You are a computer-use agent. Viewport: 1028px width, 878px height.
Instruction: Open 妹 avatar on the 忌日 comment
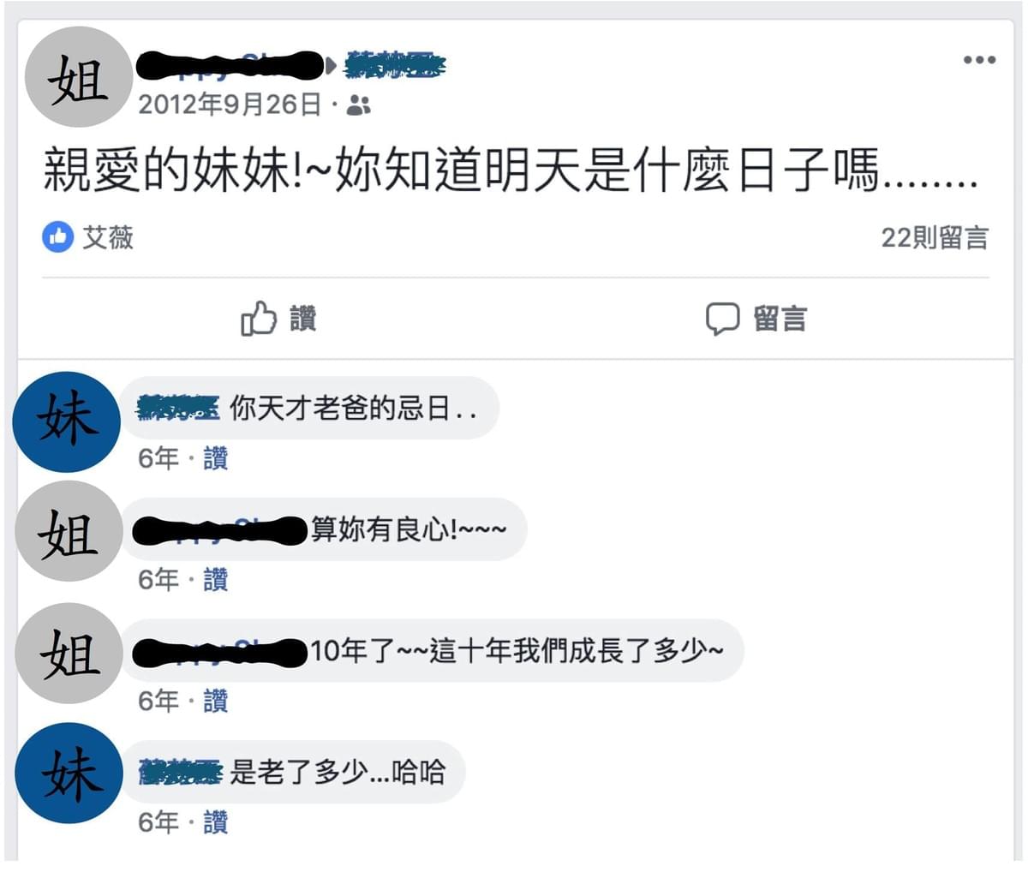67,421
